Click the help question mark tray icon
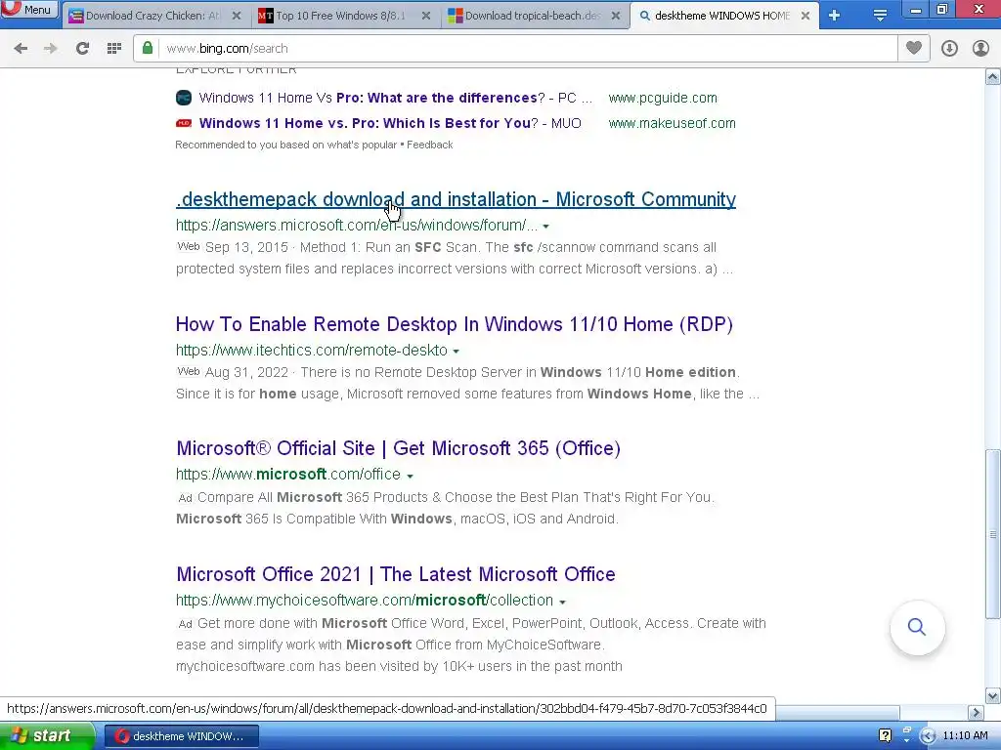Viewport: 1001px width, 750px height. coord(885,736)
